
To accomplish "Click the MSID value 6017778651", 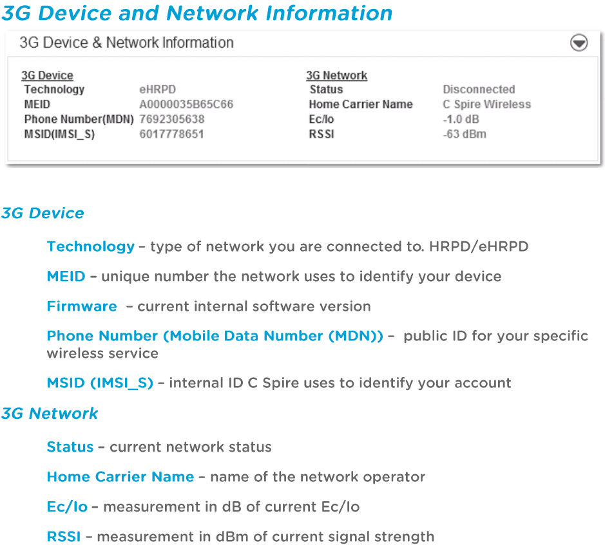I will pyautogui.click(x=171, y=134).
